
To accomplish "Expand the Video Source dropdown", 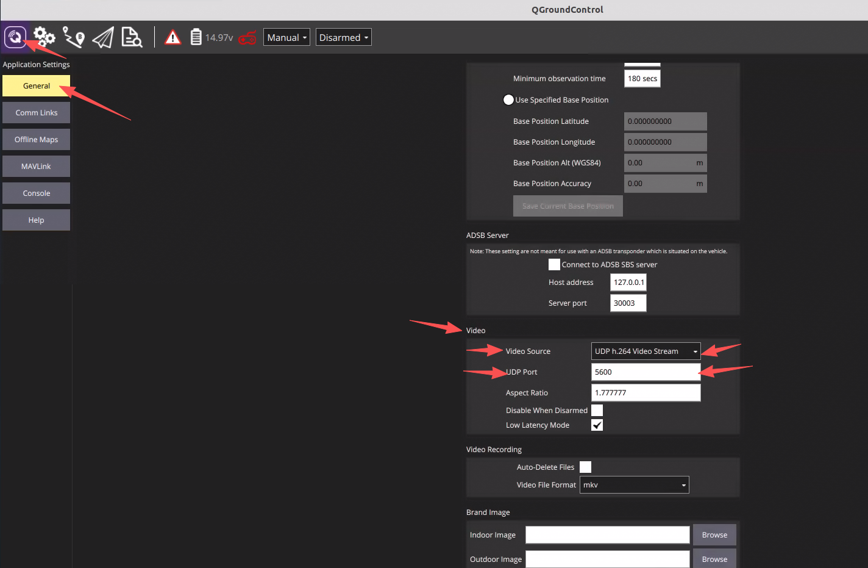I will click(646, 351).
